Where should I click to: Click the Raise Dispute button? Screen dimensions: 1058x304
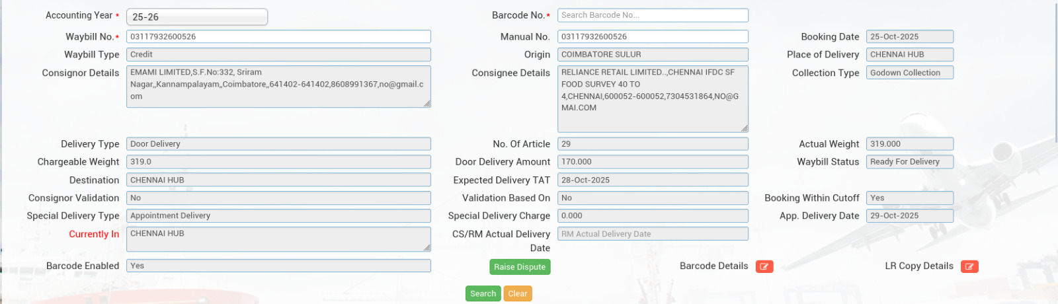point(520,266)
